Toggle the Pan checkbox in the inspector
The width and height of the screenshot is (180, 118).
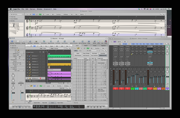click(18, 58)
